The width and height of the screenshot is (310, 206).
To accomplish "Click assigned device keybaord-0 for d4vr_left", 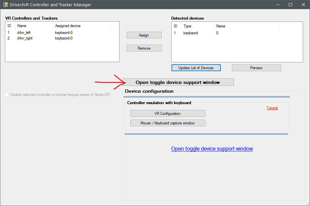I will tap(64, 33).
